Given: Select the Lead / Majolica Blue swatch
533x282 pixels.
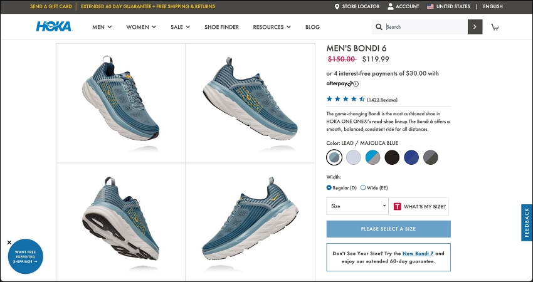Looking at the screenshot, I should pyautogui.click(x=334, y=157).
